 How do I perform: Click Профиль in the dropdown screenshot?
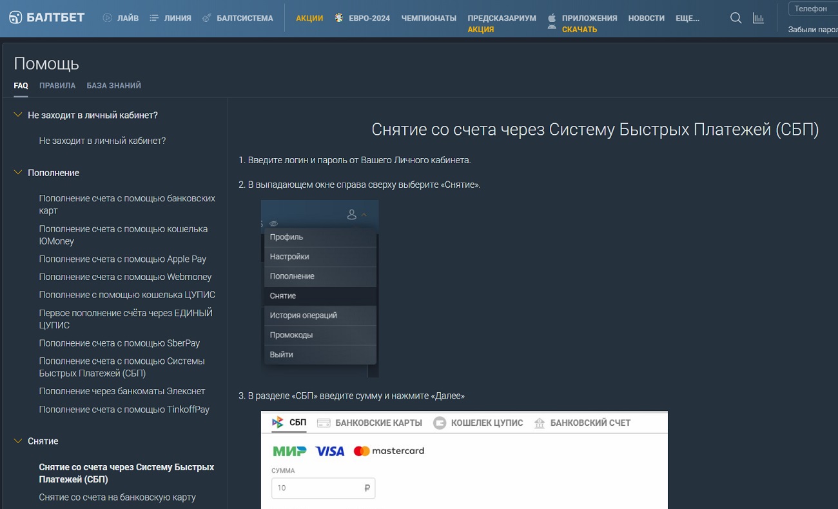(x=320, y=237)
